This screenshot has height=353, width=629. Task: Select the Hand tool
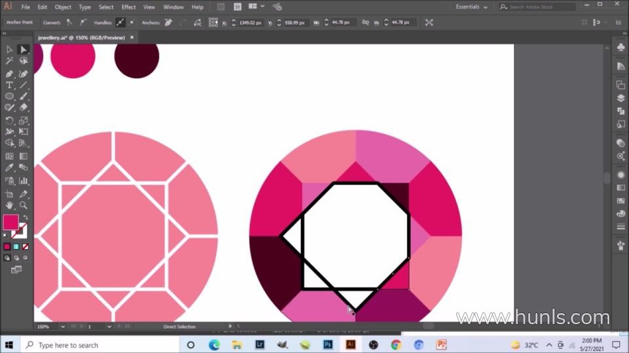[x=9, y=205]
